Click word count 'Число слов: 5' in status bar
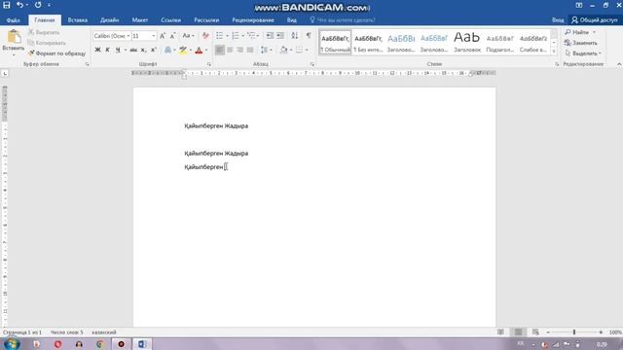 click(67, 332)
